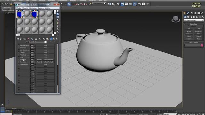
Task: Select the Cameras category icon in the command panel
Action: [x=194, y=17]
